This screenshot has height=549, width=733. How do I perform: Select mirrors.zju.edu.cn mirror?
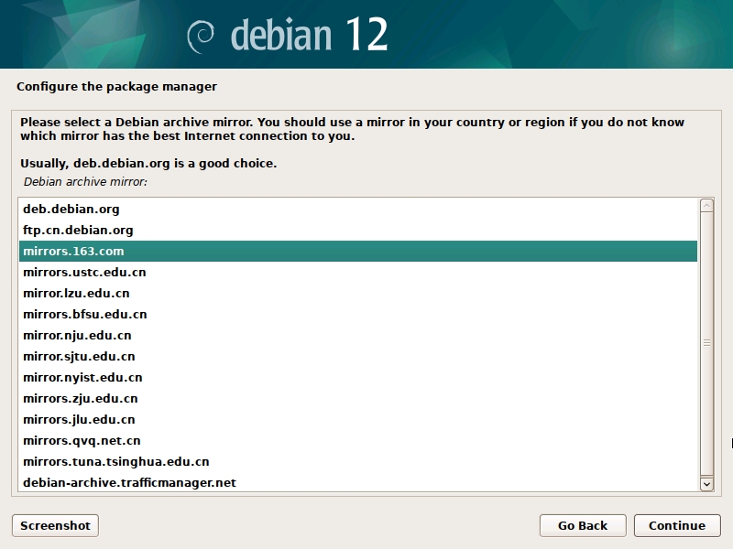click(80, 399)
